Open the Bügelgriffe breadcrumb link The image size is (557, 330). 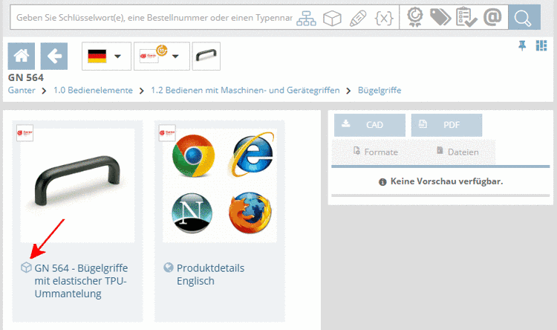[x=380, y=91]
